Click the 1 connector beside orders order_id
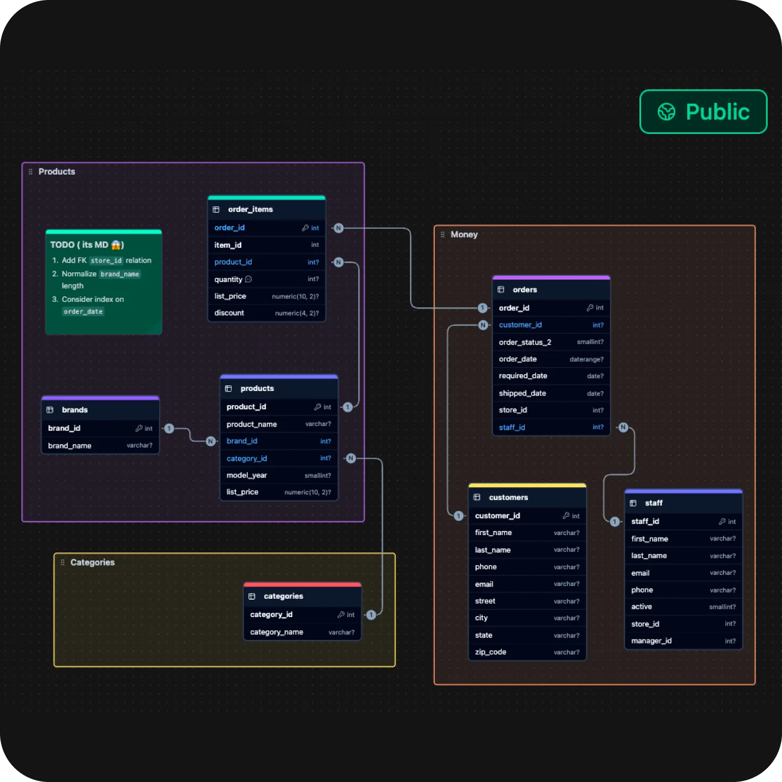The height and width of the screenshot is (782, 782). click(483, 308)
